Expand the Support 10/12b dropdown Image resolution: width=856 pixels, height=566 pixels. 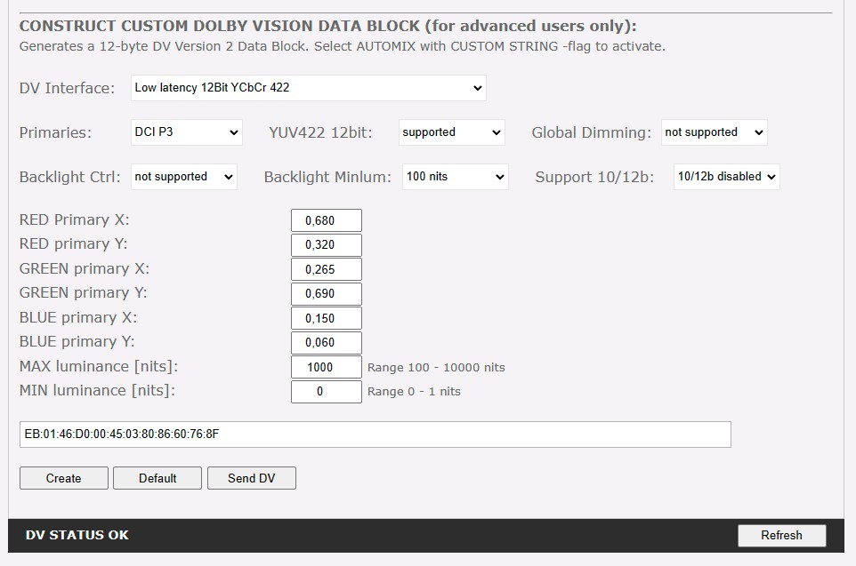click(727, 177)
